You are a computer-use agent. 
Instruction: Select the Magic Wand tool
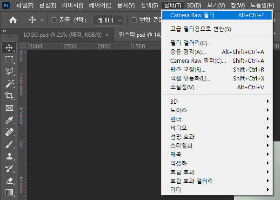click(9, 84)
